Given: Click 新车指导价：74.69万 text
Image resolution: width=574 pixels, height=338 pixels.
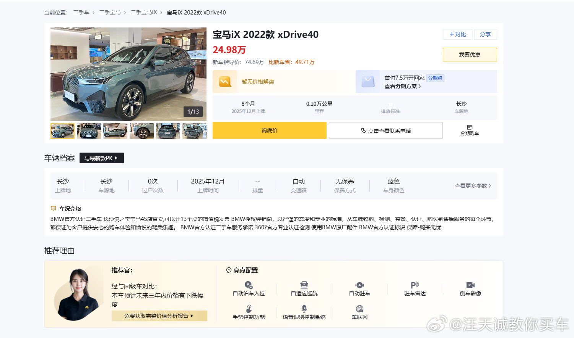Looking at the screenshot, I should coord(238,62).
